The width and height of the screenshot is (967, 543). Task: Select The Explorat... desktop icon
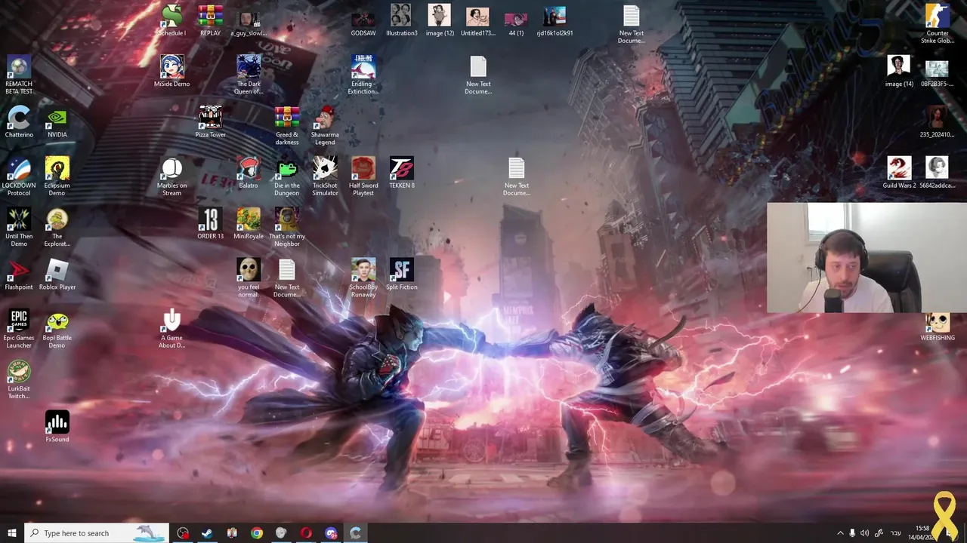(x=57, y=226)
